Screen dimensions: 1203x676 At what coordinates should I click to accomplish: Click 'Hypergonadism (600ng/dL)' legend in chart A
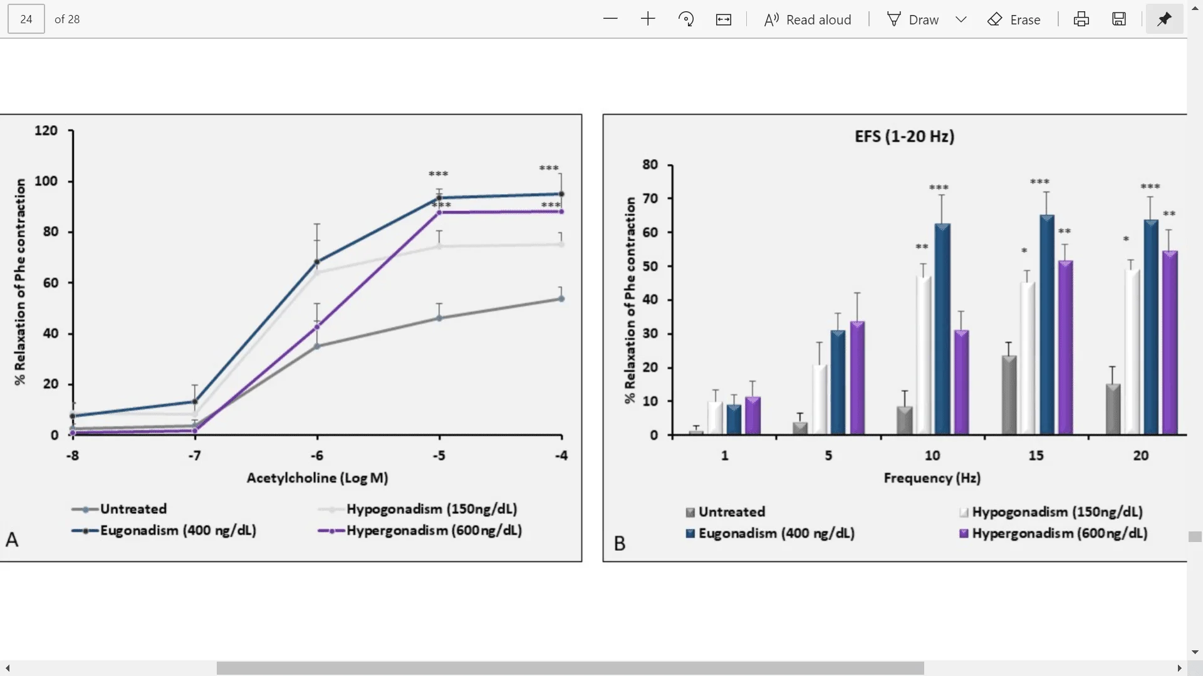[420, 531]
